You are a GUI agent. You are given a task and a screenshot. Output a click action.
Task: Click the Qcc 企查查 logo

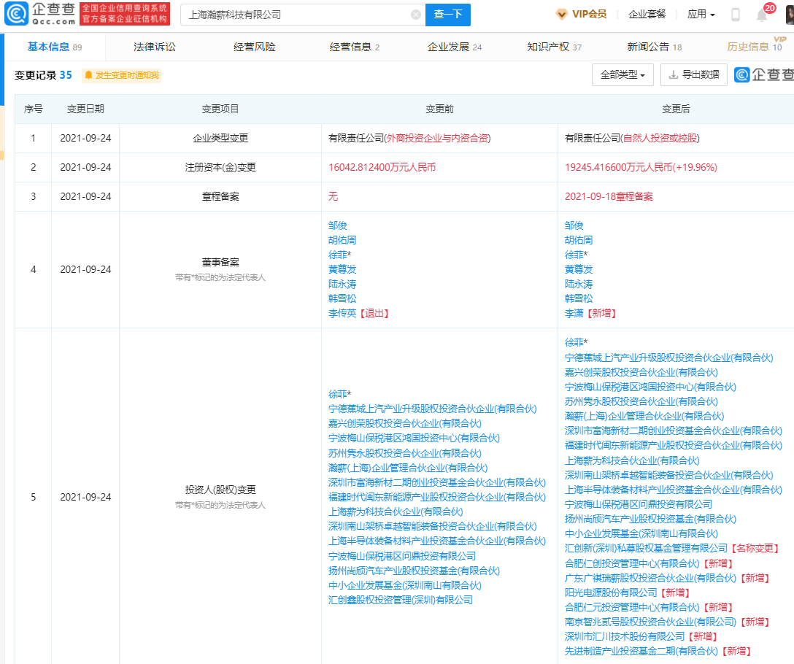(40, 14)
